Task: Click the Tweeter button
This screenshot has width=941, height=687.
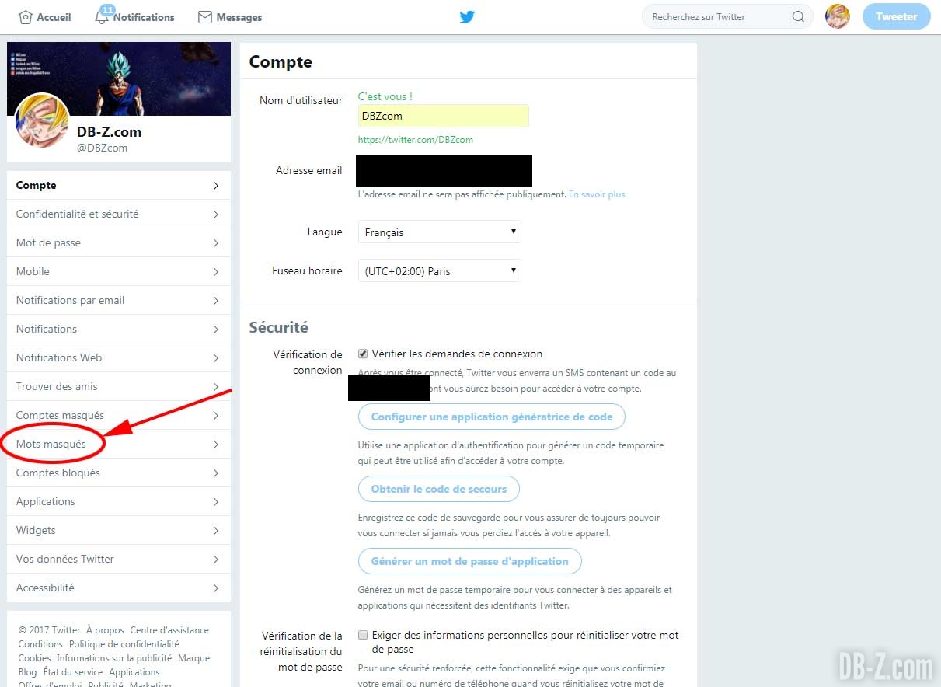Action: [x=896, y=16]
